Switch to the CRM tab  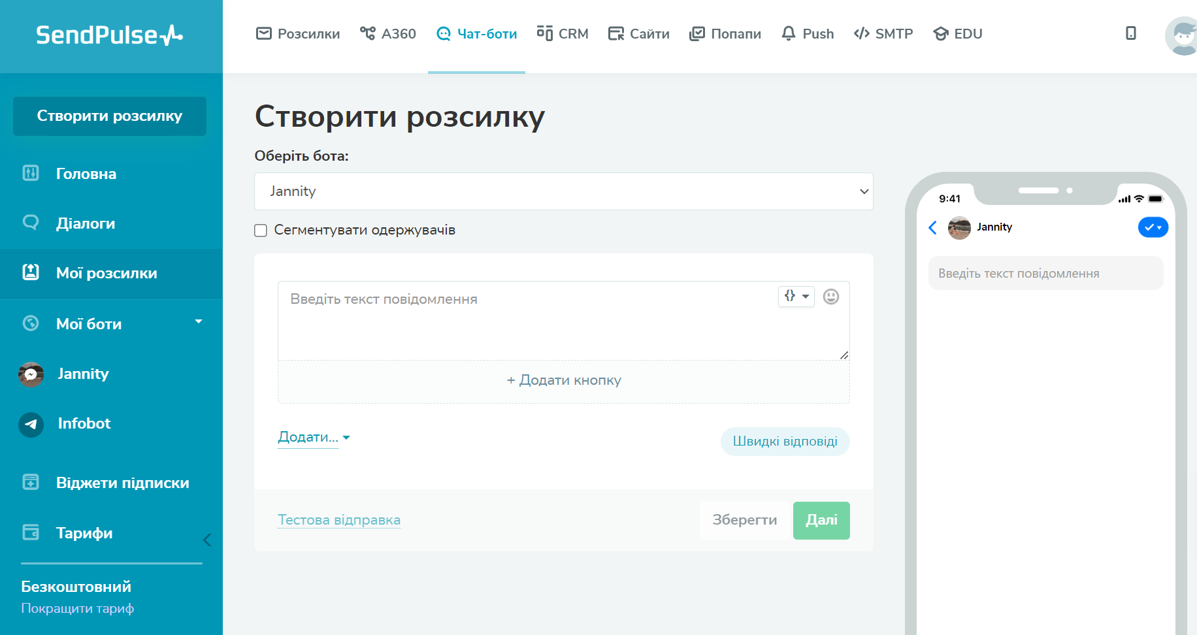pyautogui.click(x=563, y=34)
